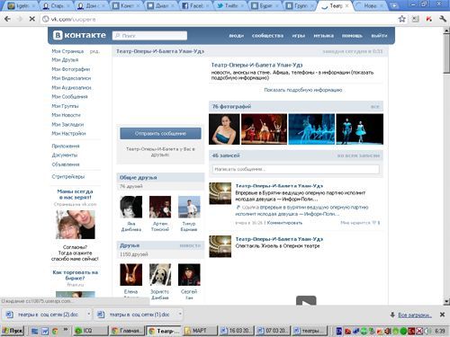Image resolution: width=450 pixels, height=337 pixels.
Task: Open dropdown arrow of театры (2).doc download
Action: (x=88, y=315)
